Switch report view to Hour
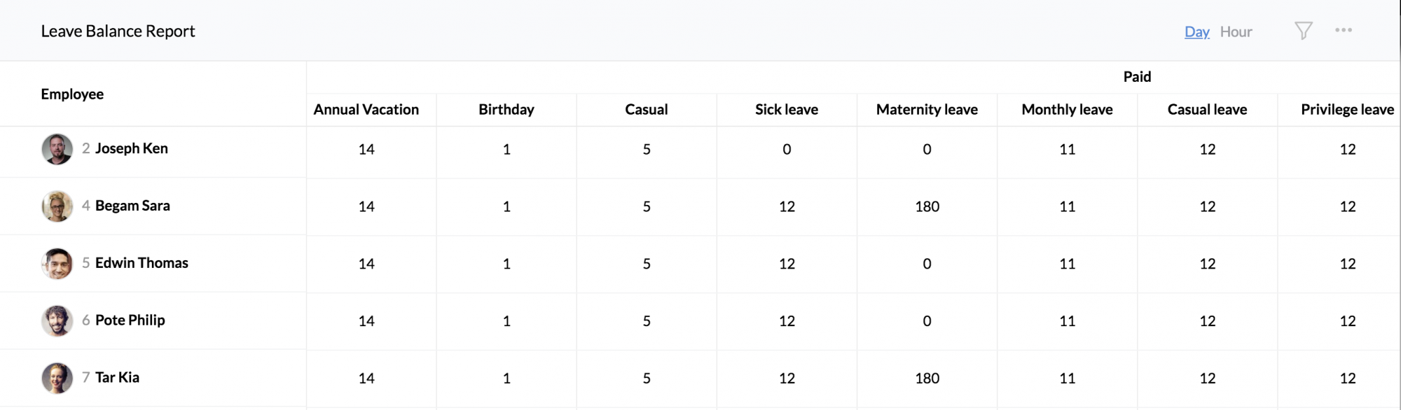This screenshot has width=1401, height=410. [x=1236, y=32]
